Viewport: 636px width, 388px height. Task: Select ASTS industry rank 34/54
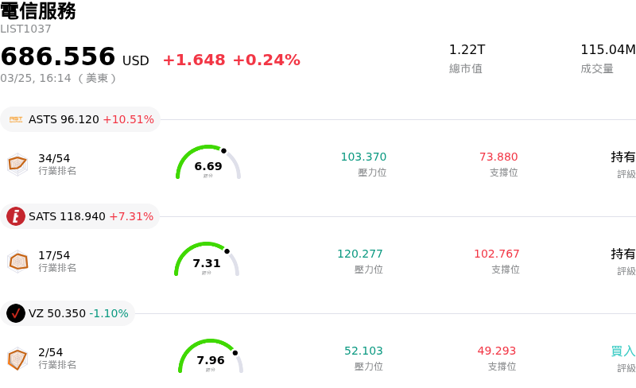tap(54, 158)
